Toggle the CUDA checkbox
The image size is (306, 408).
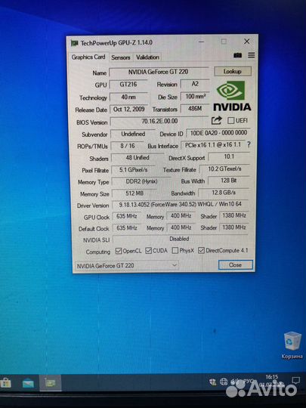[x=149, y=251]
